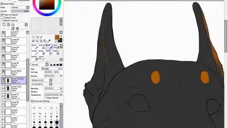
Task: Swap foreground and background colors
Action: point(61,36)
